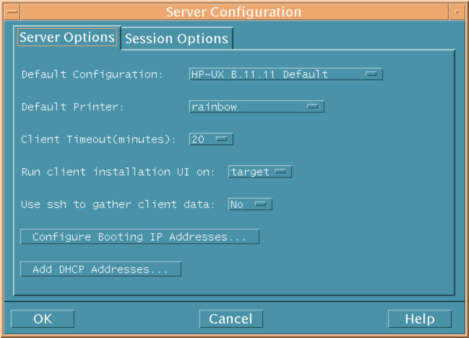469x338 pixels.
Task: Expand the Default Printer rainbow dropdown
Action: pyautogui.click(x=257, y=107)
